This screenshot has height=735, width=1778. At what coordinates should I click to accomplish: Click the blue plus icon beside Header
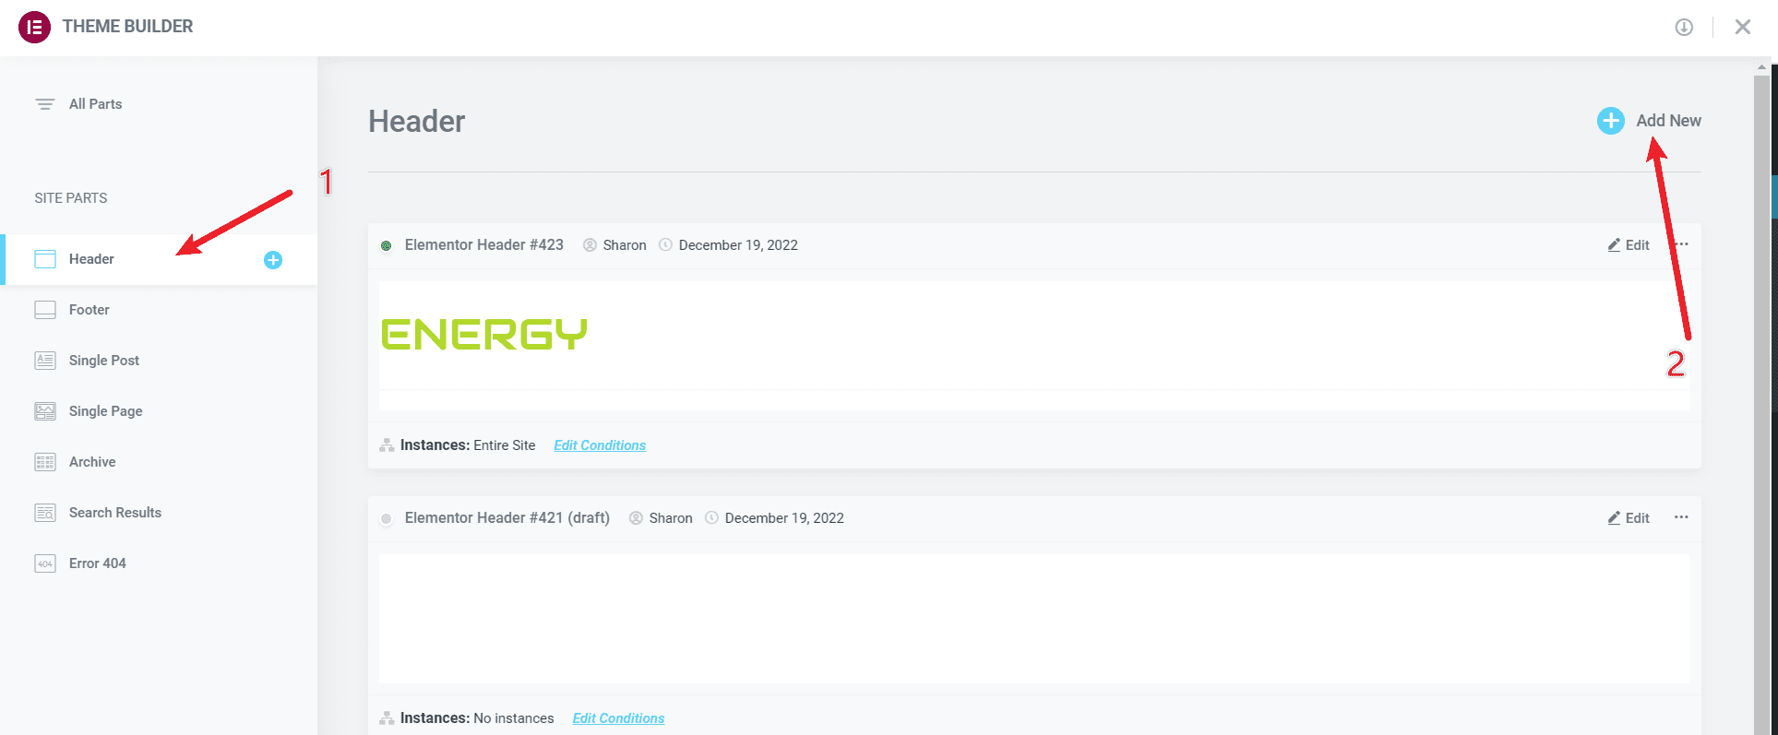(x=273, y=260)
